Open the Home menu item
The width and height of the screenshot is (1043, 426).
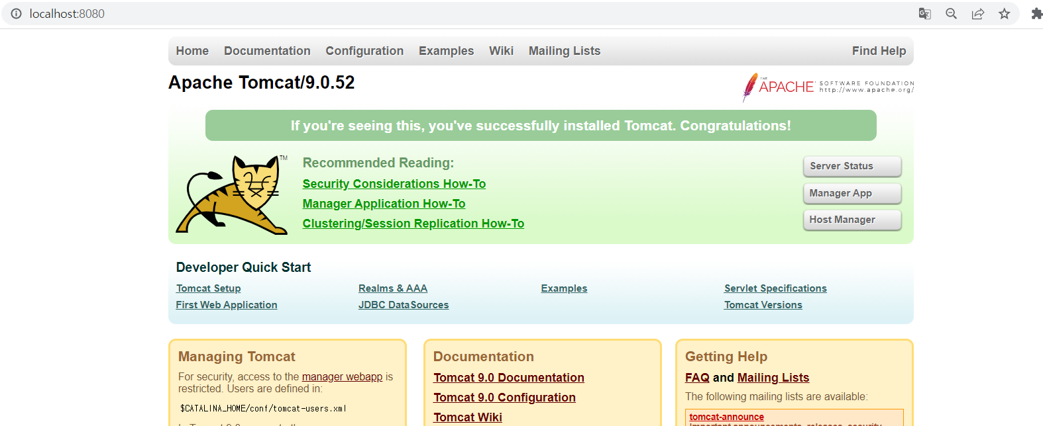(192, 51)
